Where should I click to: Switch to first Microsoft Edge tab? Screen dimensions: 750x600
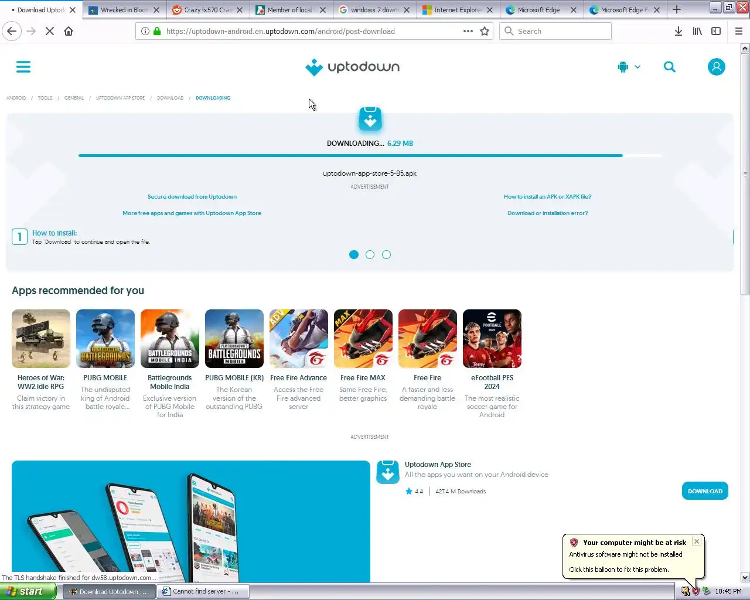coord(541,10)
